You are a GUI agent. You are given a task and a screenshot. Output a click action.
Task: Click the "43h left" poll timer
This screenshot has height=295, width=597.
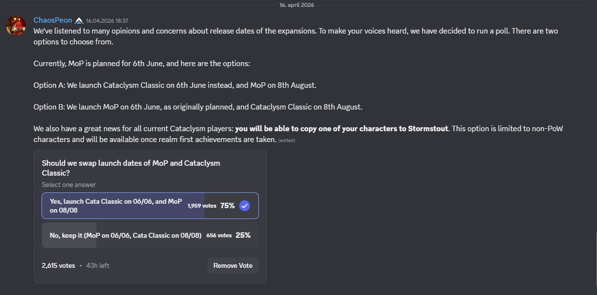point(98,265)
